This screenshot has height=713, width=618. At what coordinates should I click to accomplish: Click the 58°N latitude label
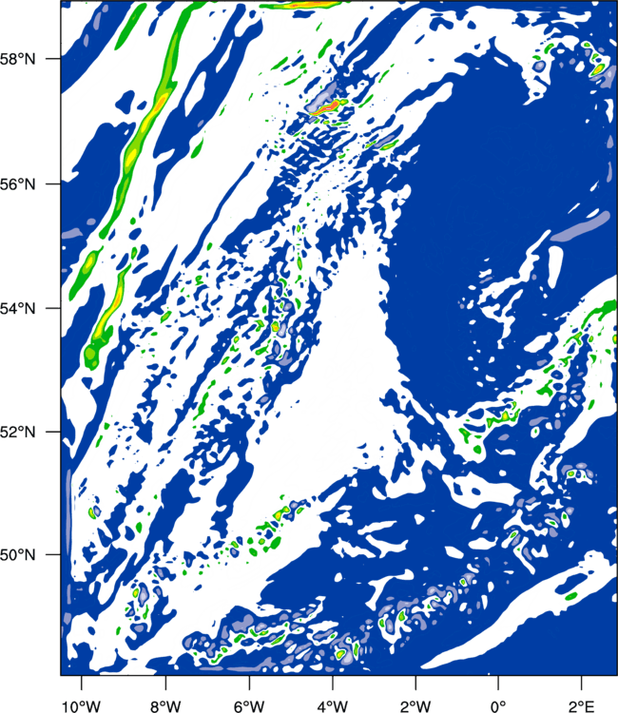tap(17, 59)
